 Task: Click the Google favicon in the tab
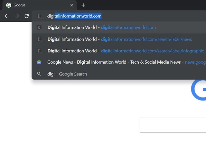(9, 5)
